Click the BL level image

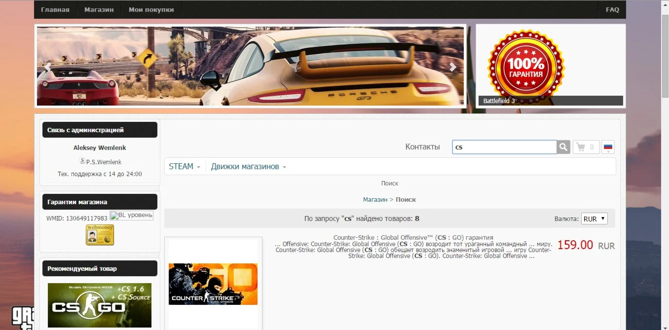tap(131, 216)
